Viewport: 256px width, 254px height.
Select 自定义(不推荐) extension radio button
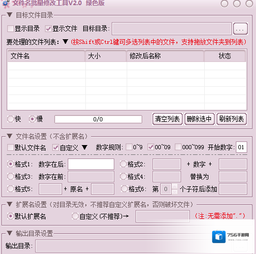point(75,216)
